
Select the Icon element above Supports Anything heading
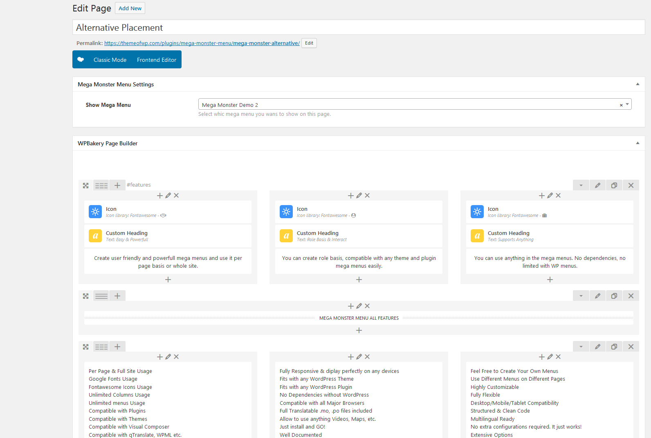click(x=550, y=212)
